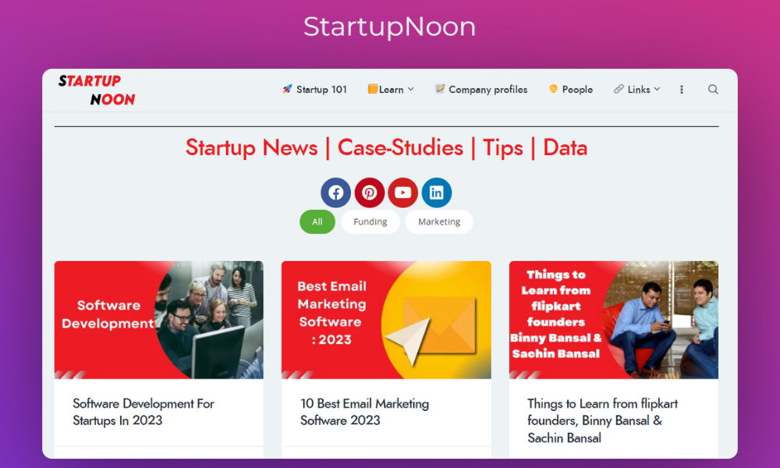Click the Software Development post thumbnail
Image resolution: width=780 pixels, height=468 pixels.
point(158,320)
